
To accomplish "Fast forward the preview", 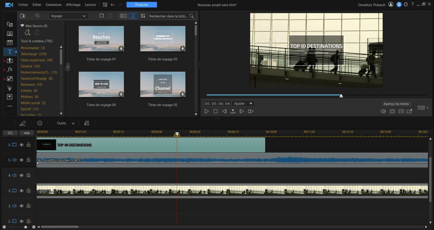I will (251, 111).
